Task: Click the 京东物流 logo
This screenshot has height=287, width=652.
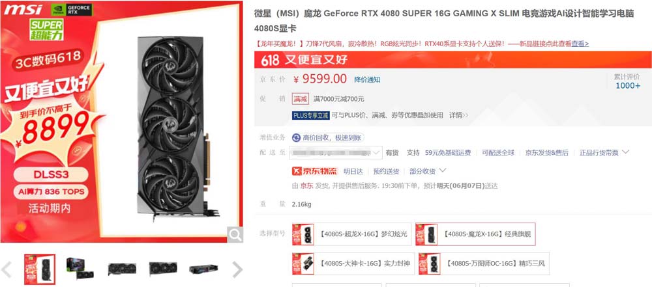Action: point(314,171)
